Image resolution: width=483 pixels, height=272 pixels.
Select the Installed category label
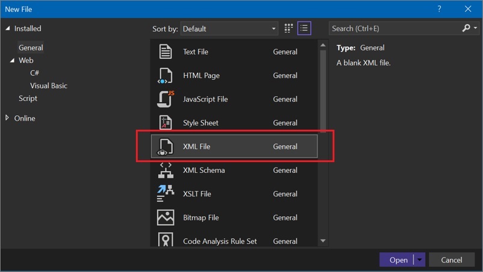pyautogui.click(x=28, y=29)
